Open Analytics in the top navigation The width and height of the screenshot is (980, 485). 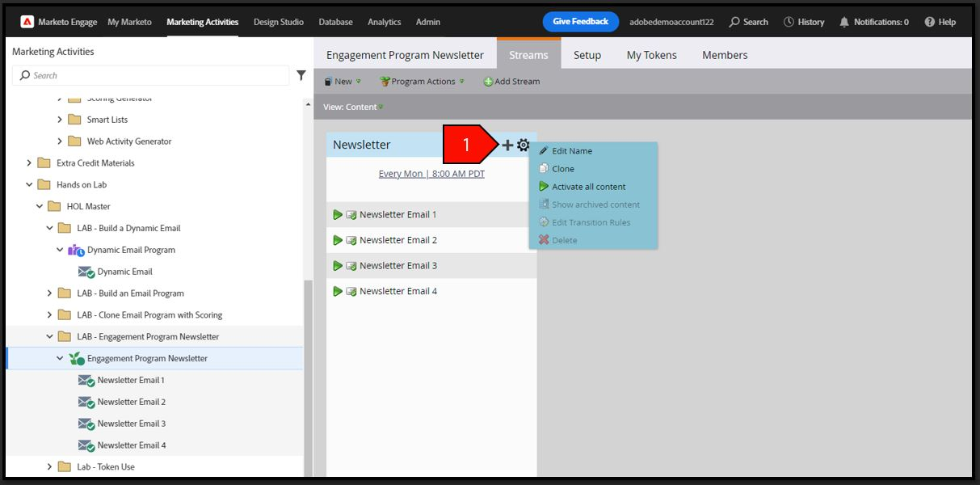pos(385,22)
